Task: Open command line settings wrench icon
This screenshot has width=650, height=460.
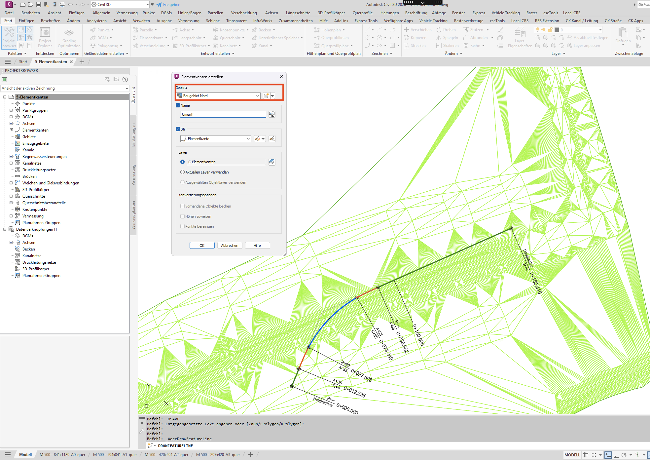Action: point(142,431)
